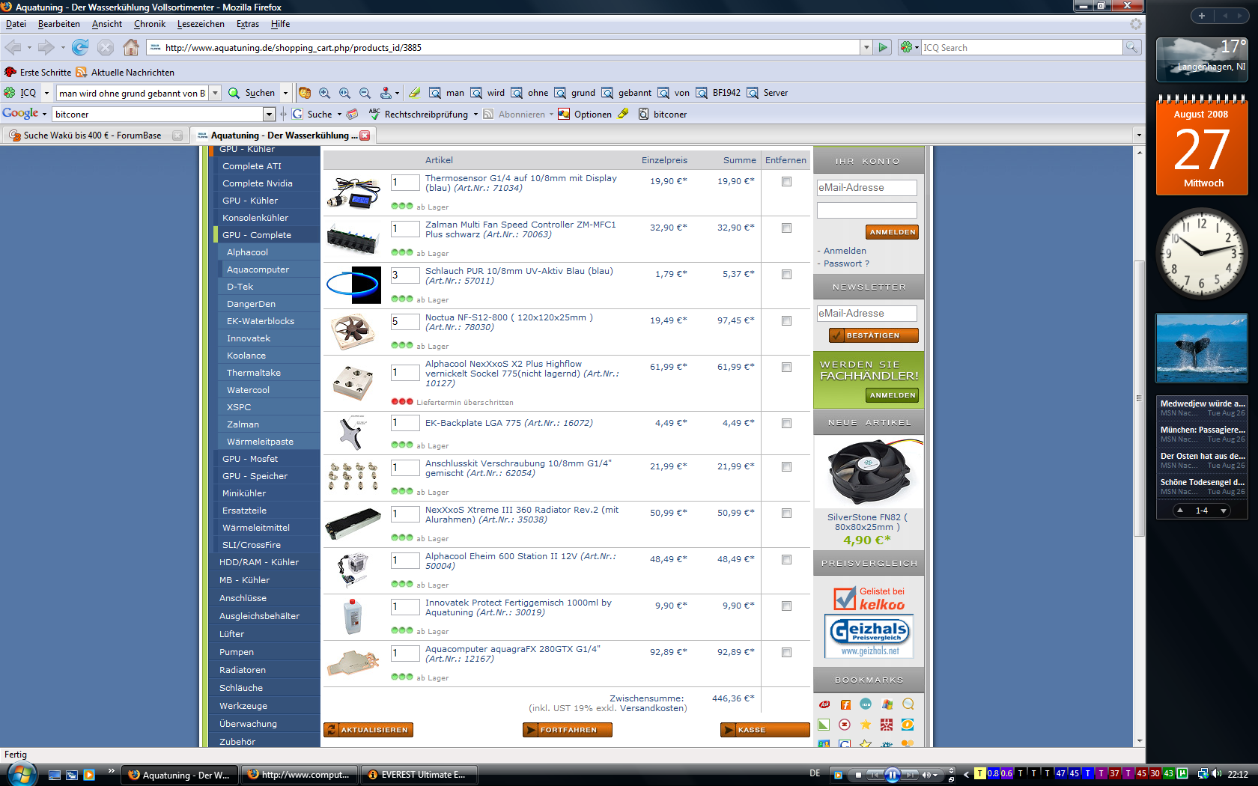Tick Entfernen checkbox for NexXxoS Xtreme III Radiator
Image resolution: width=1258 pixels, height=786 pixels.
coord(786,513)
